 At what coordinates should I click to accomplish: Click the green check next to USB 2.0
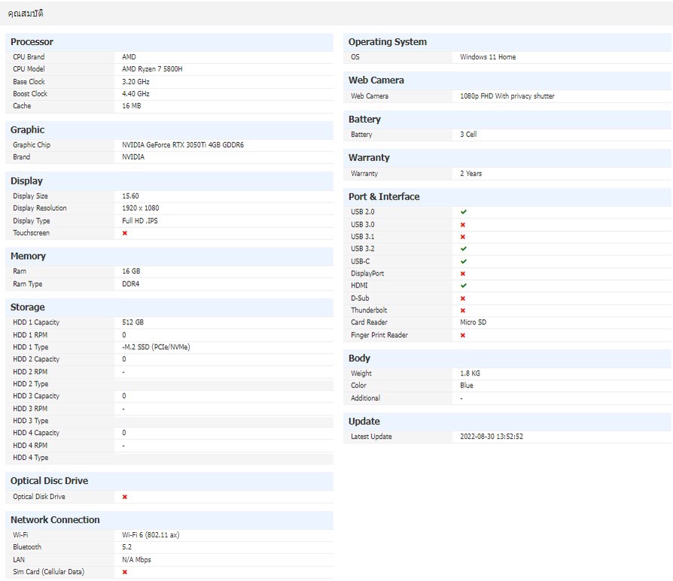(x=464, y=212)
